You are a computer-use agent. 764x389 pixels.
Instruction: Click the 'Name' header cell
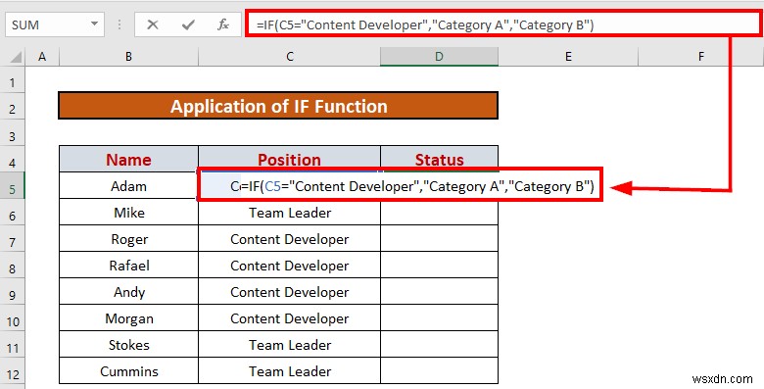128,160
